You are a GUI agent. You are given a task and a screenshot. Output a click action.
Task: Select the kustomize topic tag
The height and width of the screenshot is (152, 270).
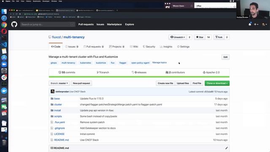coord(101,63)
